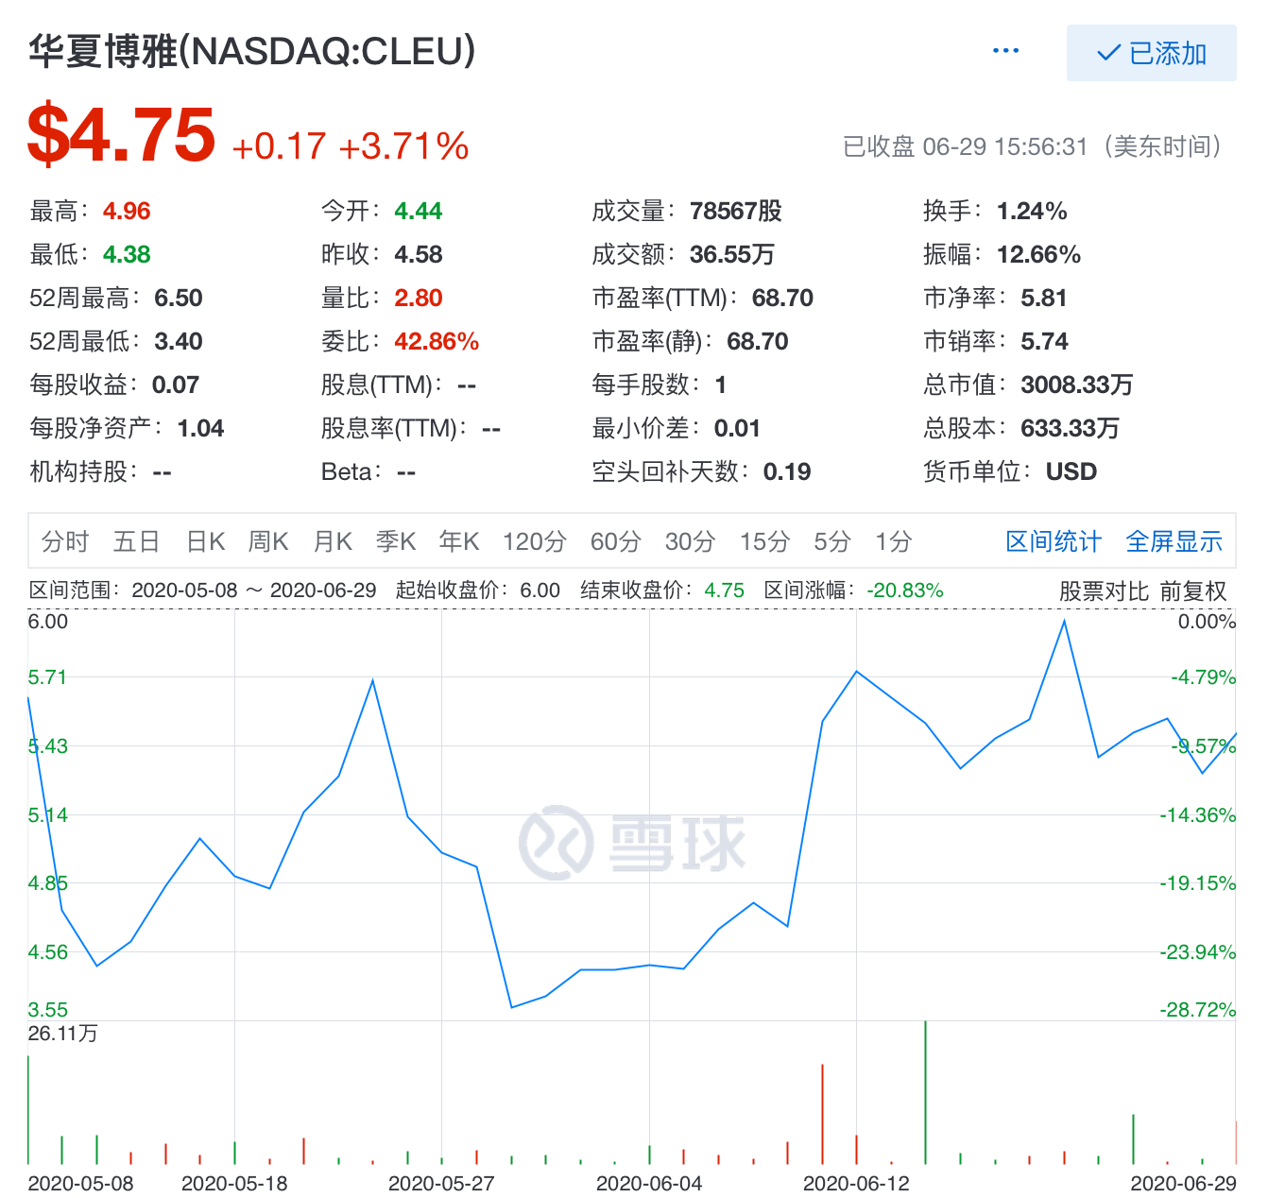Switch to 120分 interval tab
Viewport: 1268px width, 1198px height.
pyautogui.click(x=534, y=541)
